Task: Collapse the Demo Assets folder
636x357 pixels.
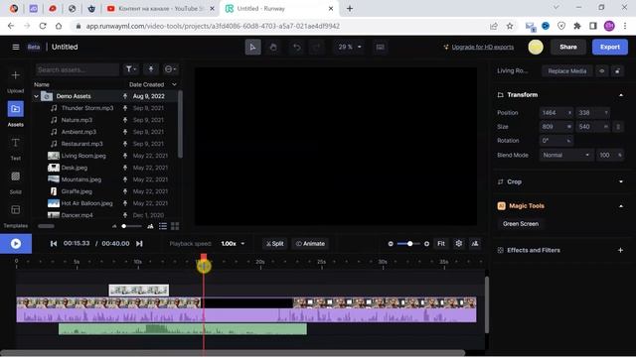Action: [x=36, y=96]
